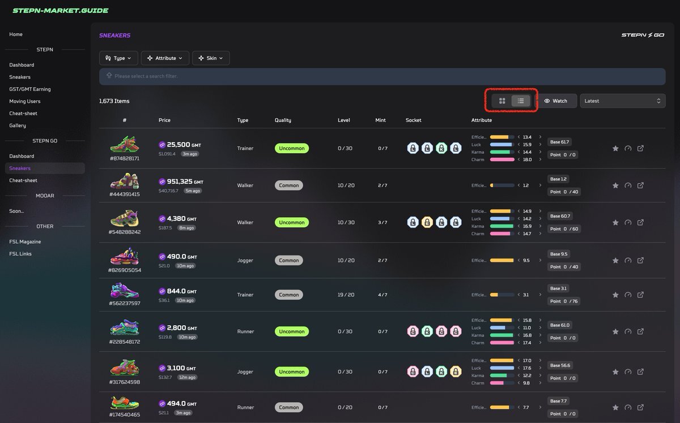Click the gauge icon for sneaker #548288242

[628, 222]
